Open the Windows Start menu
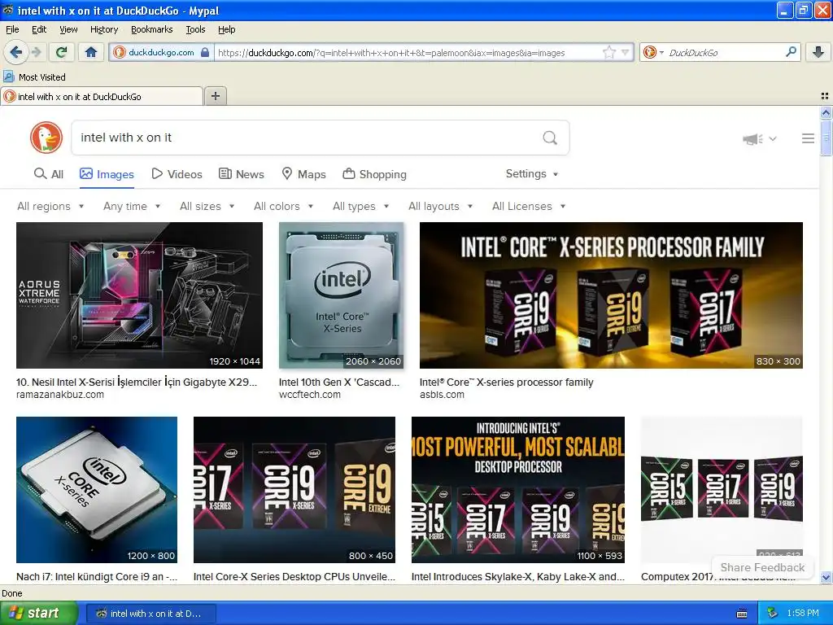Screen dimensions: 833x625 pos(38,613)
